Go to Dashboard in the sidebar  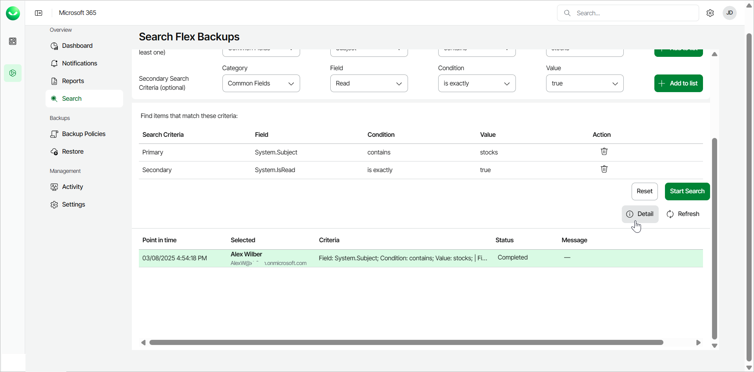(x=77, y=46)
